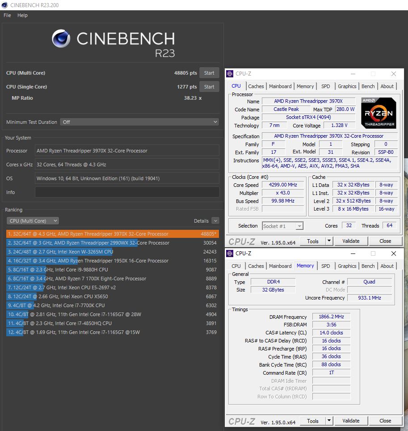Start the CPU Multi Core test

209,73
